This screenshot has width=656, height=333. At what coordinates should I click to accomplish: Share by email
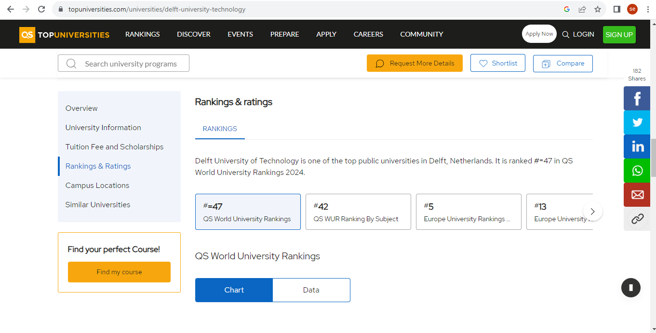click(x=637, y=195)
